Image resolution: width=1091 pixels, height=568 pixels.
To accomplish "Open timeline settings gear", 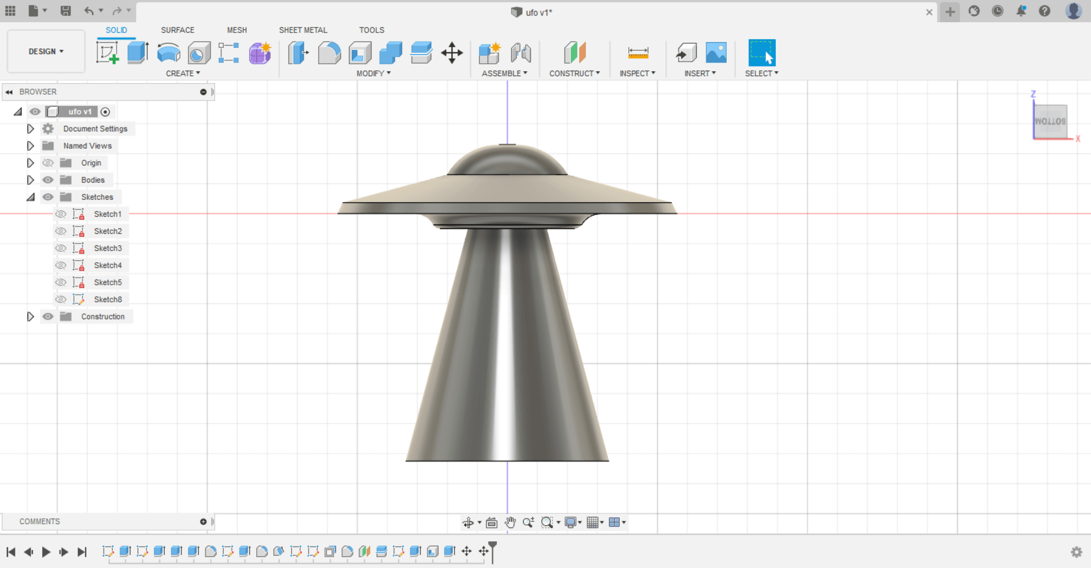I will click(x=1076, y=551).
